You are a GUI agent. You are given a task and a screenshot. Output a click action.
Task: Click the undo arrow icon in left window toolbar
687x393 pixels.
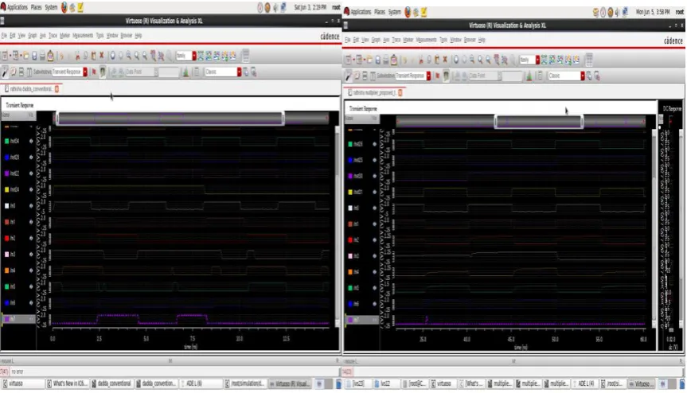[x=61, y=56]
